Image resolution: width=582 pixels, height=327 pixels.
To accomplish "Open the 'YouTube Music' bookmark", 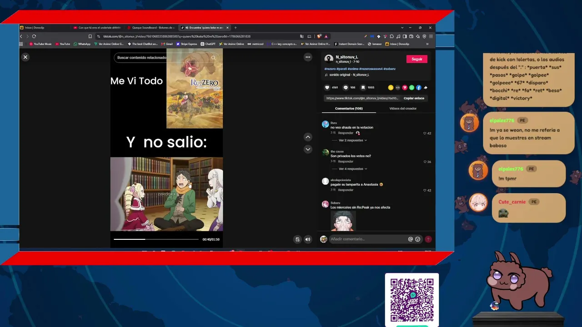I will click(40, 44).
